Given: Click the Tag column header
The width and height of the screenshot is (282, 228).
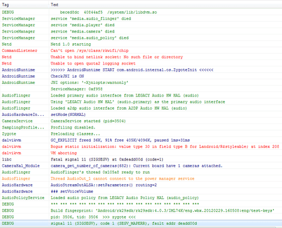Looking at the screenshot, I should pos(24,4).
